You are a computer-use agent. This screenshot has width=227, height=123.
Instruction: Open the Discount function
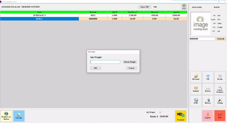pyautogui.click(x=196, y=77)
